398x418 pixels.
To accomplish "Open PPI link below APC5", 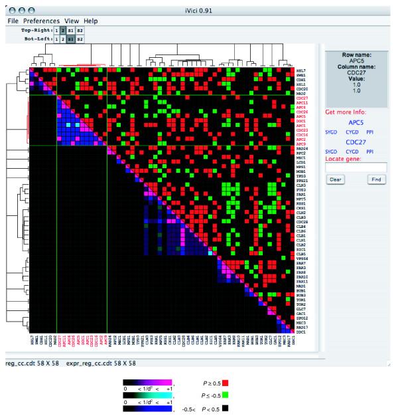I will pos(369,132).
